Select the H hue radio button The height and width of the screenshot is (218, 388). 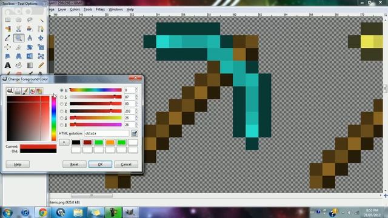coord(62,90)
